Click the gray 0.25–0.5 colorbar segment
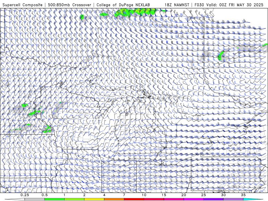The height and width of the screenshot is (201, 268). 35,199
